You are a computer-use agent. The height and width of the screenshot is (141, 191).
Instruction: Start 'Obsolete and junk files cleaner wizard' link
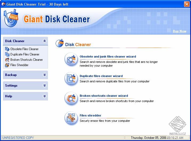pyautogui.click(x=108, y=57)
